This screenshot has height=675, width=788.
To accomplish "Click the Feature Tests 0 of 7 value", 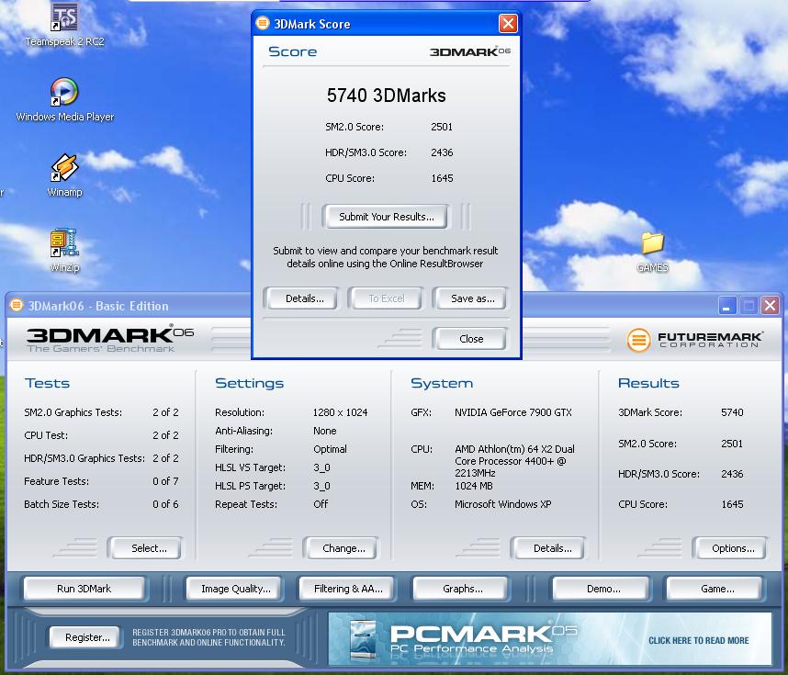I will click(165, 481).
